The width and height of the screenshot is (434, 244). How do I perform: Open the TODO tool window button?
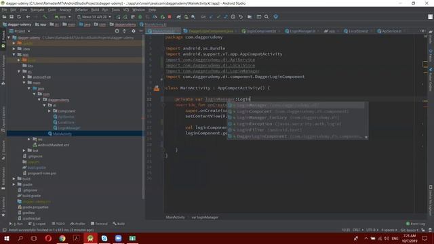point(58,224)
